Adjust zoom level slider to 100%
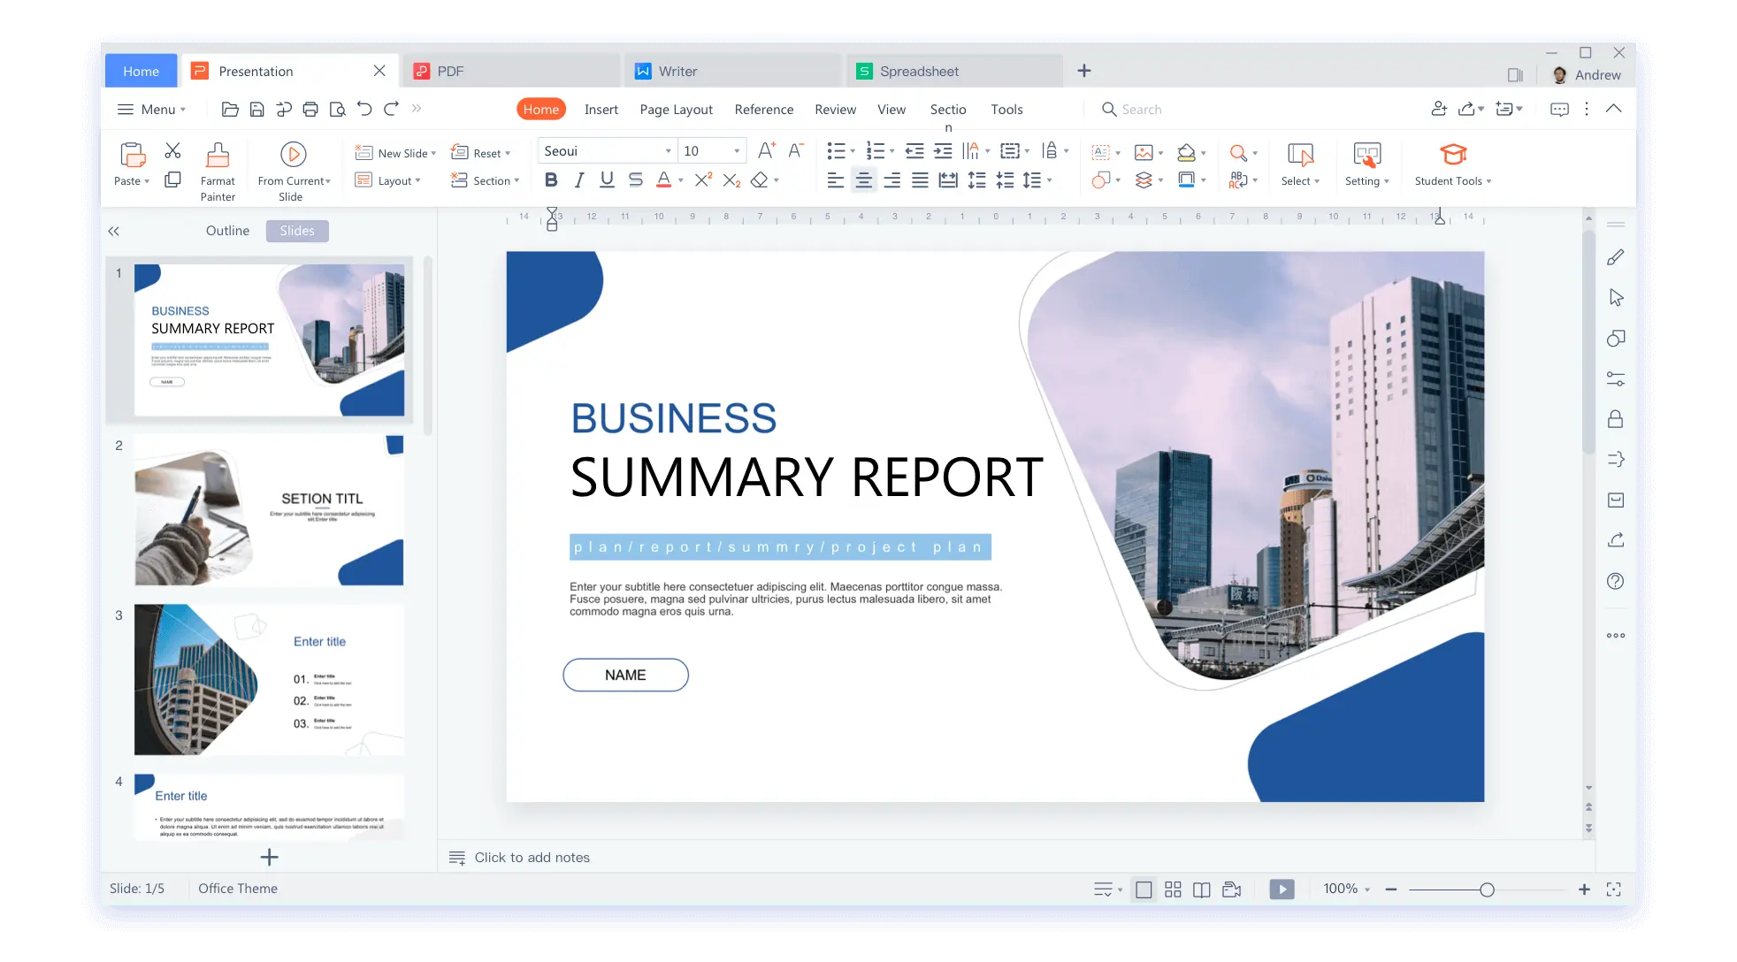 tap(1487, 889)
